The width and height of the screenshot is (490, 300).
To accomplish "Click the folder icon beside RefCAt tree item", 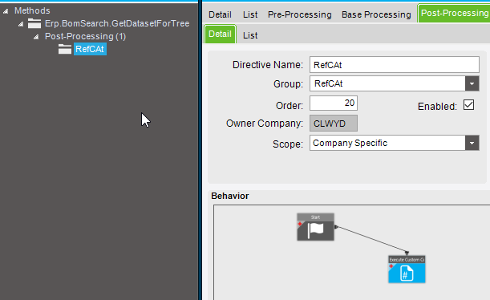I will [65, 49].
